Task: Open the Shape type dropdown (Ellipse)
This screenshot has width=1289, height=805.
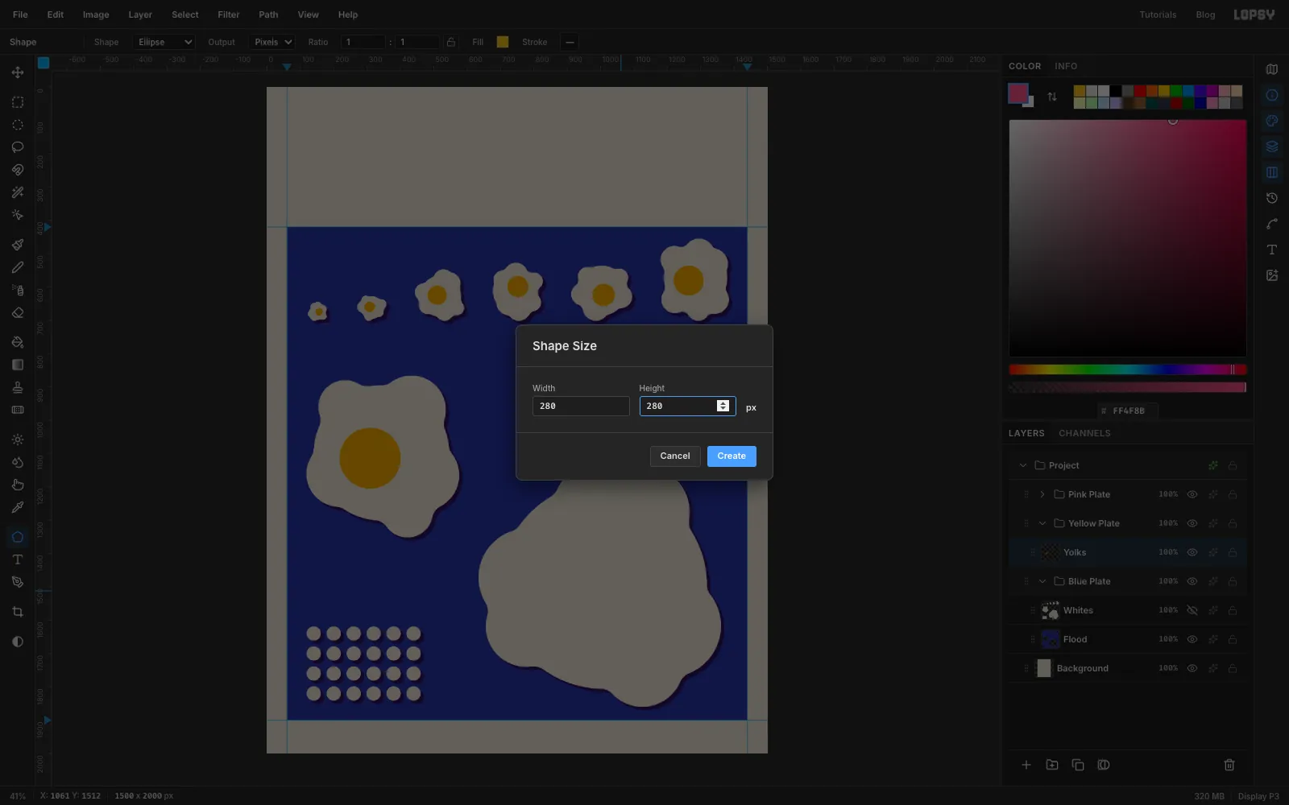Action: [164, 42]
